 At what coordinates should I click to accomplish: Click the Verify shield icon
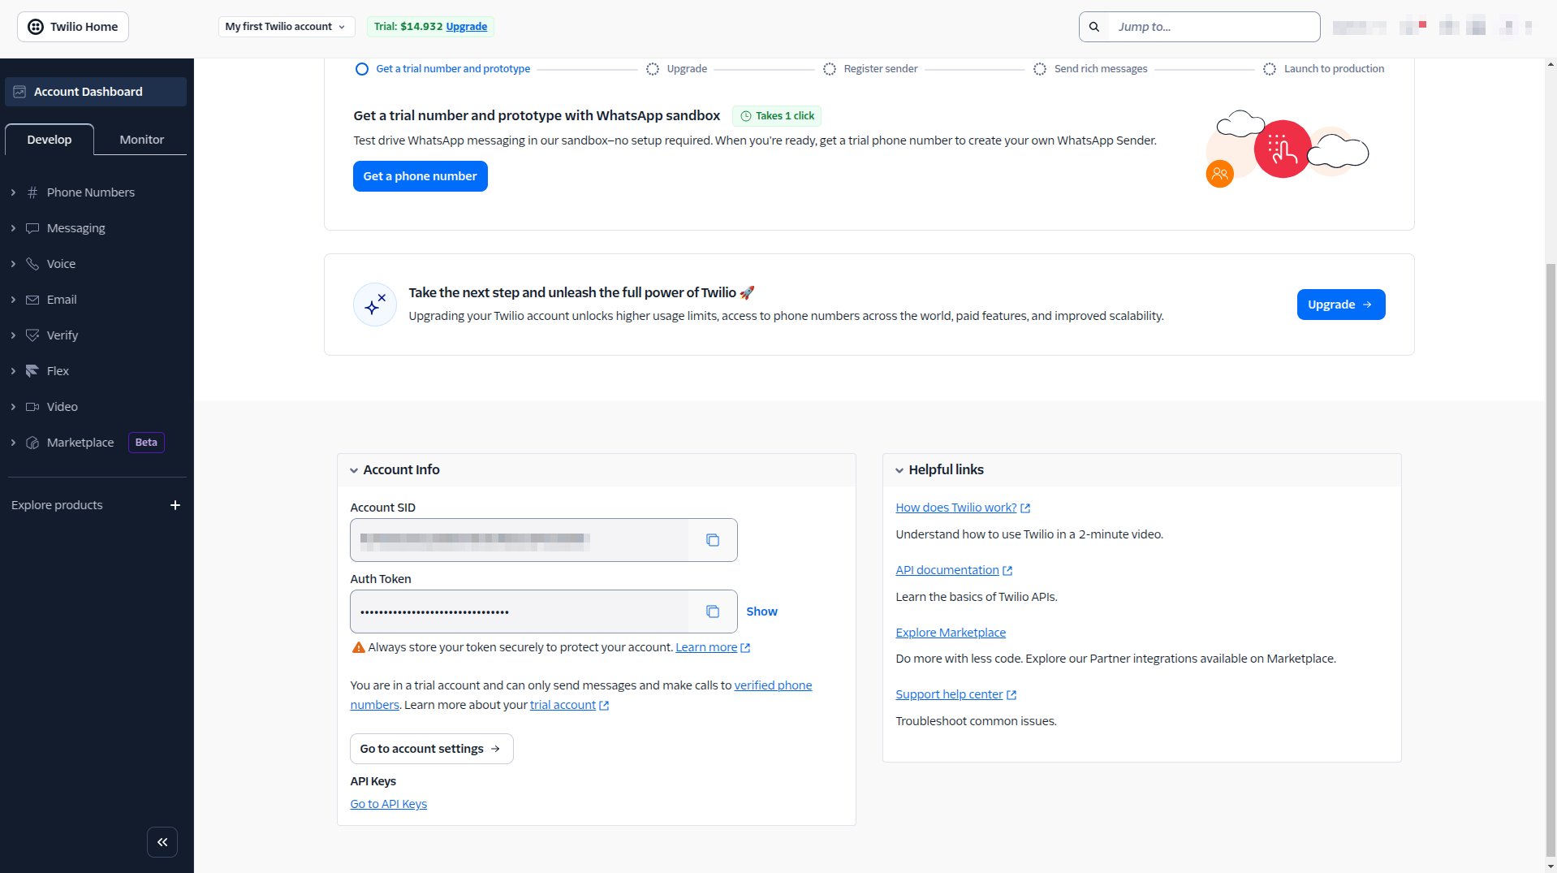(x=32, y=335)
